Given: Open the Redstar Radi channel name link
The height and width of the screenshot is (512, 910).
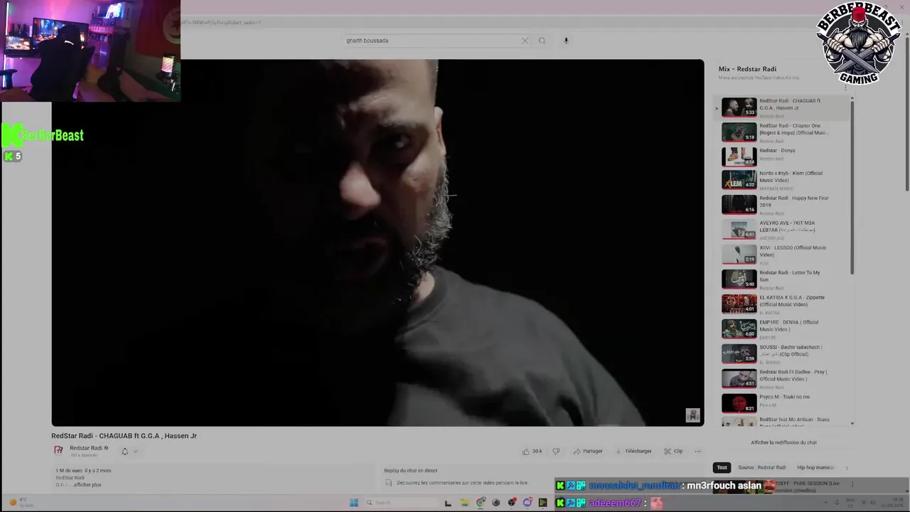Looking at the screenshot, I should 85,448.
